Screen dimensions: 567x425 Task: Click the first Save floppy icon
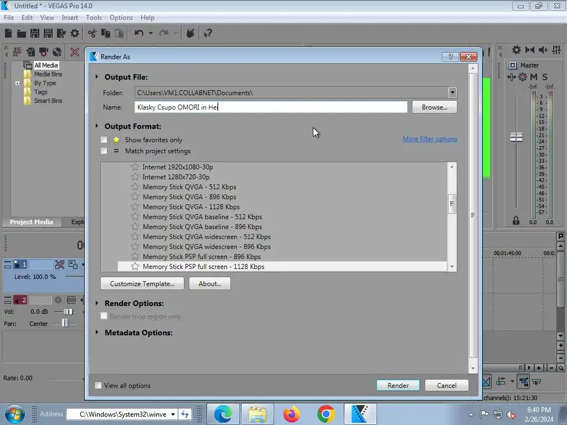35,33
